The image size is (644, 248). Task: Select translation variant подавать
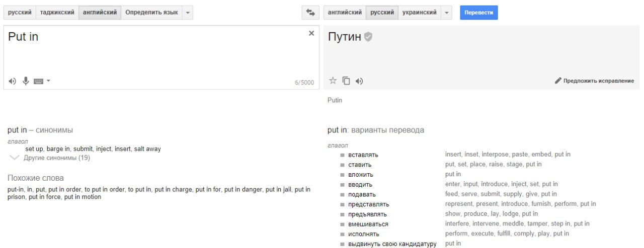362,194
